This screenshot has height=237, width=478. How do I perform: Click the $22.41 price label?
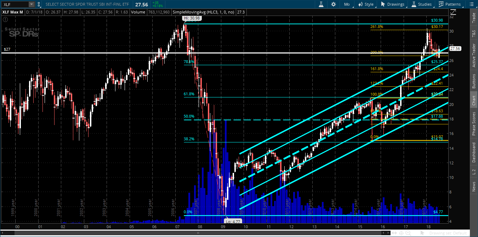tap(437, 84)
